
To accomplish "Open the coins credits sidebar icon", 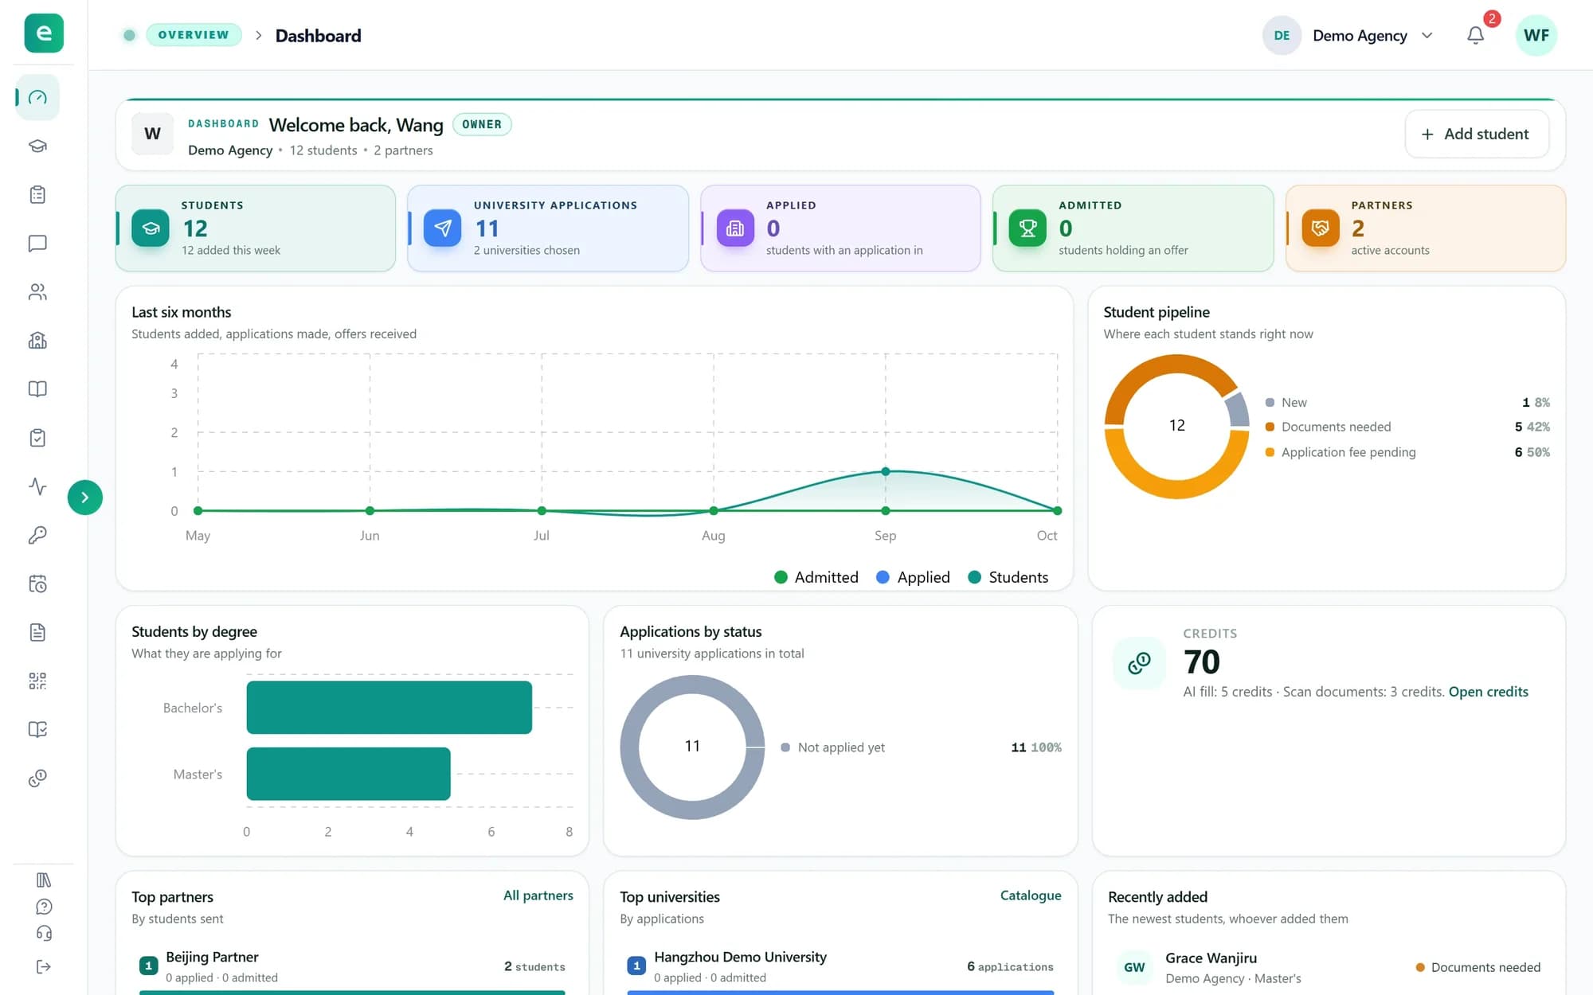I will click(x=37, y=778).
